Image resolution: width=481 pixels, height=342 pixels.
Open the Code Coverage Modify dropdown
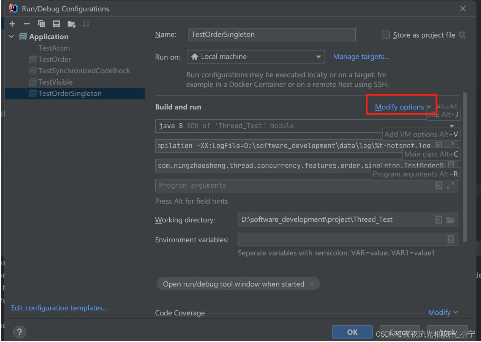click(x=443, y=312)
